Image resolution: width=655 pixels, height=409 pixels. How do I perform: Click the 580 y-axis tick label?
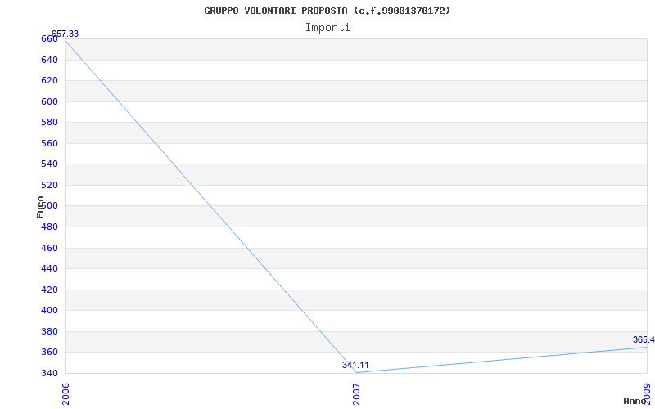[49, 122]
